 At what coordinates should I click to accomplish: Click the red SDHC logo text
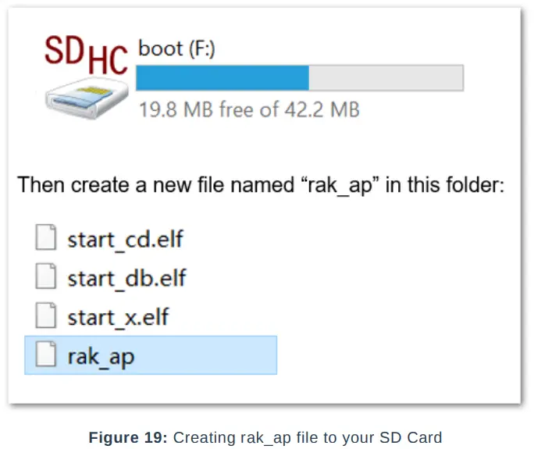click(x=86, y=54)
